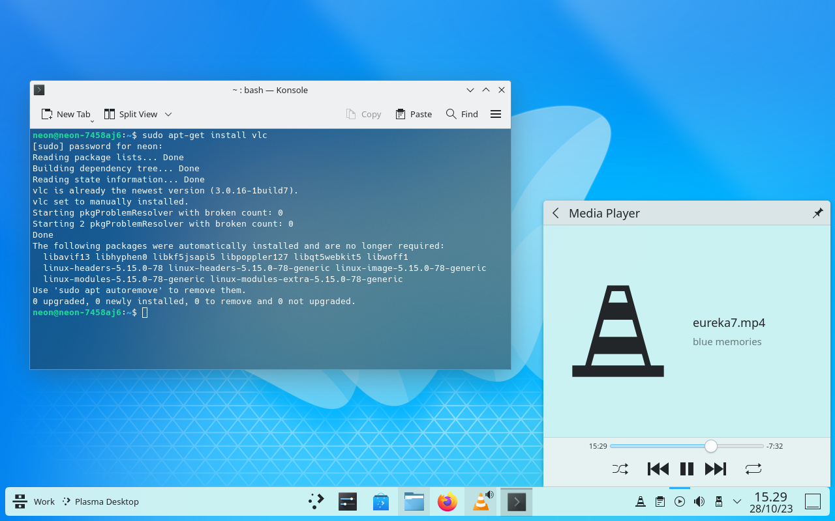Click the media playback icon in the tray
Screen dimensions: 835x521
[679, 501]
